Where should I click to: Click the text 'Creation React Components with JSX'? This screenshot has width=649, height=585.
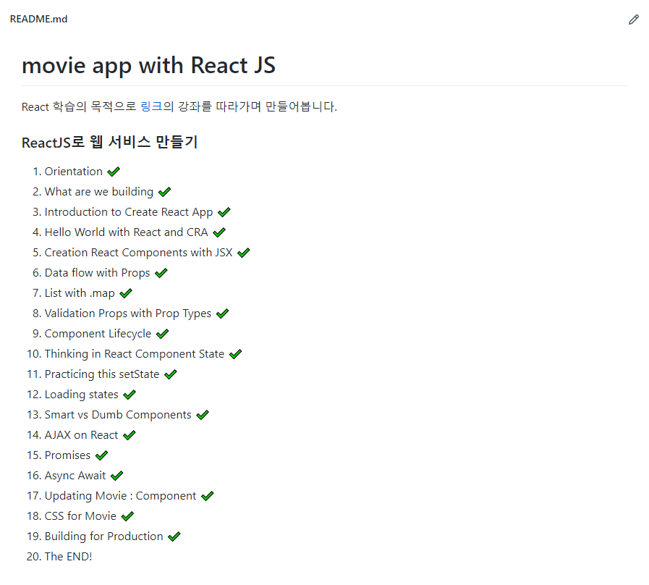click(139, 252)
